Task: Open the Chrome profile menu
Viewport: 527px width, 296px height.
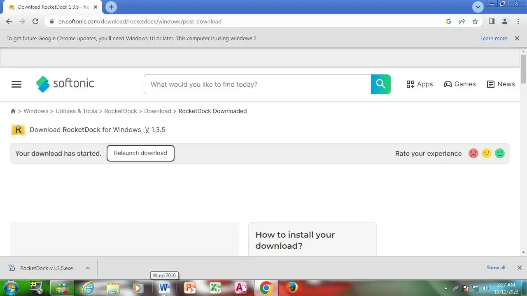Action: [504, 21]
